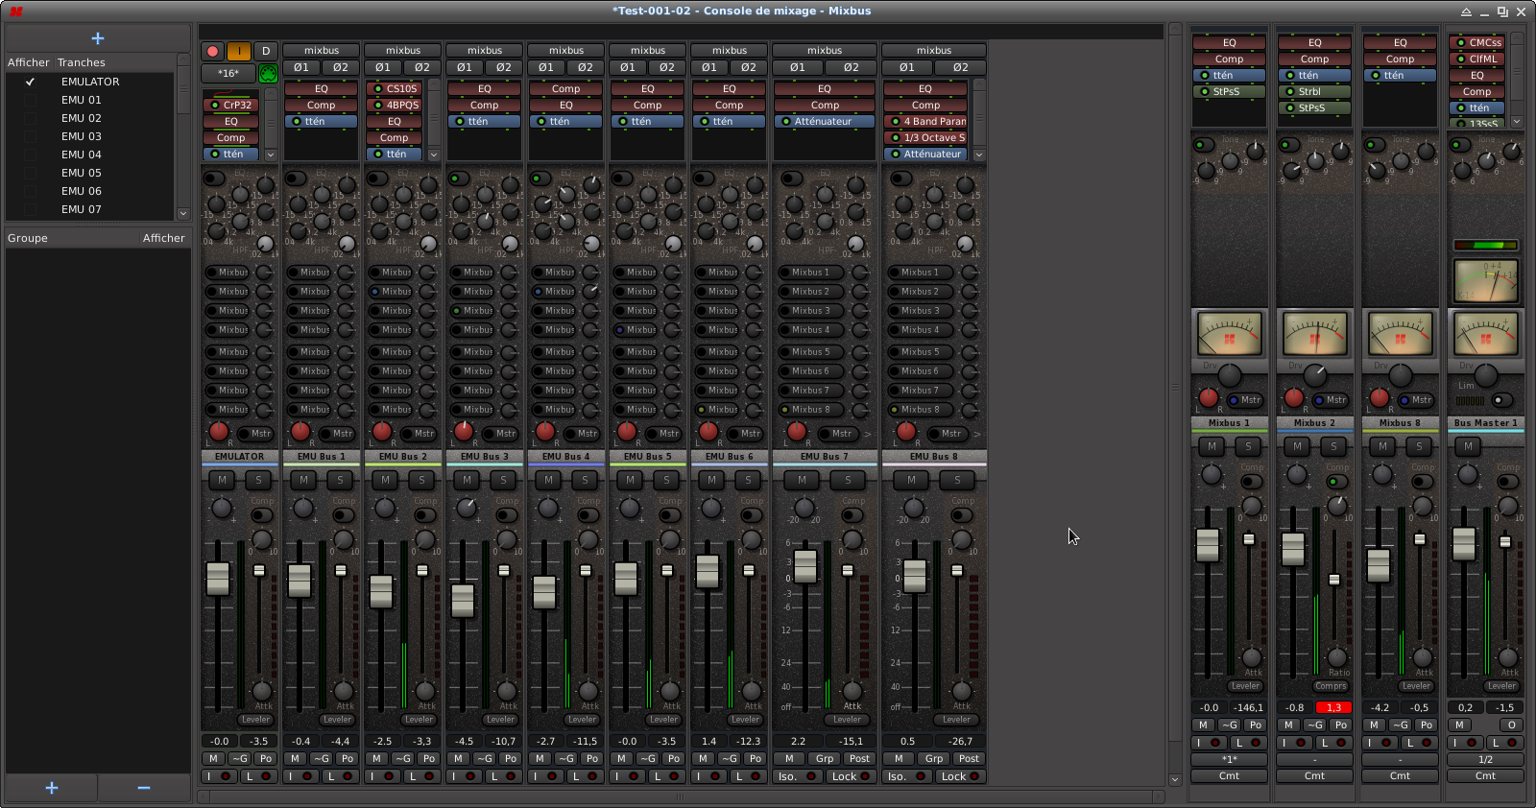Arm record on the EMULATOR strip

[x=212, y=52]
